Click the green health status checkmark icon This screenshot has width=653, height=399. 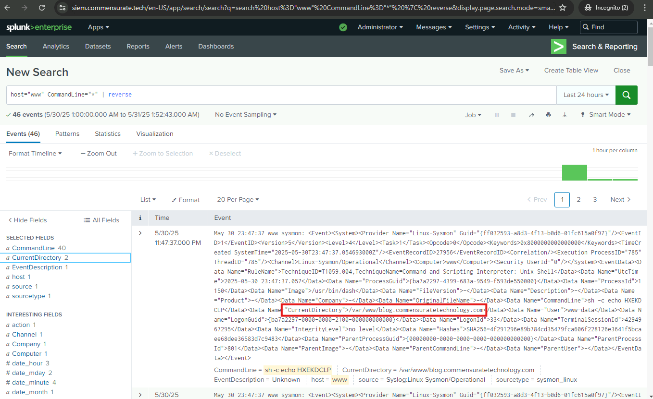click(x=343, y=27)
